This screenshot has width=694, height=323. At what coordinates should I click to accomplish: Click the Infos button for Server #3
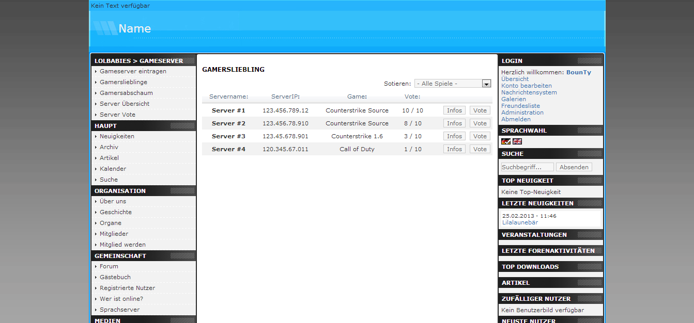[454, 136]
